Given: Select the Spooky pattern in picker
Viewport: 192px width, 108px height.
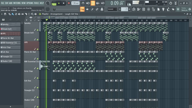Looking at the screenshot, I should [10, 24].
